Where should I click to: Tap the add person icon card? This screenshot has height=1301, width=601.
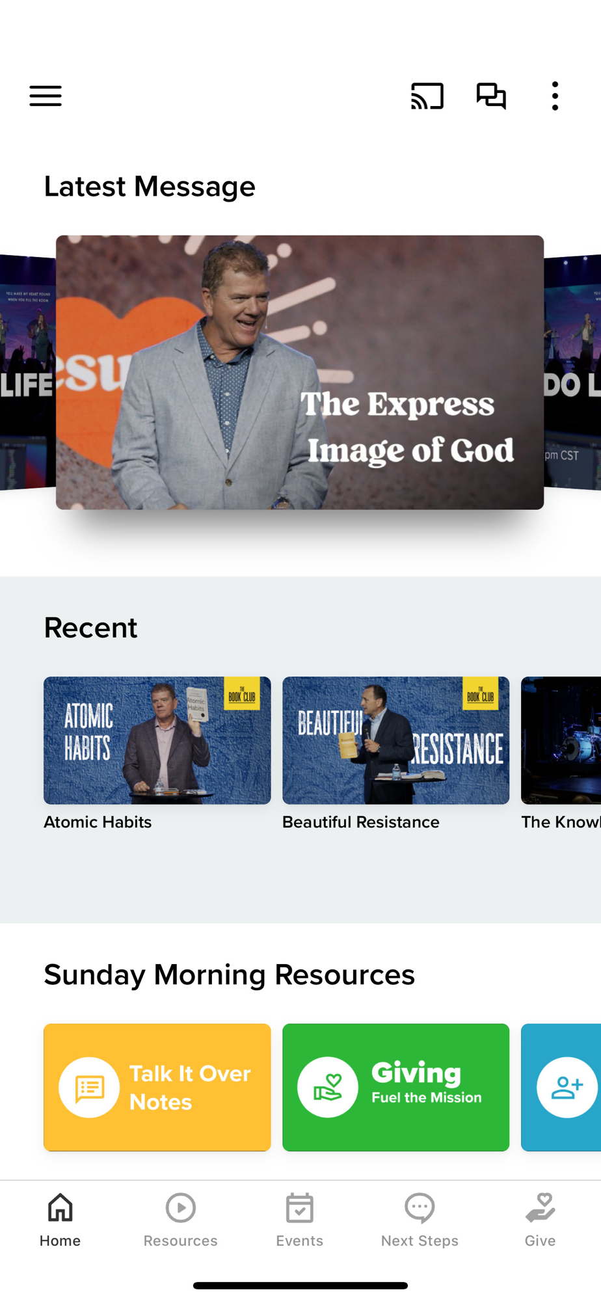click(561, 1087)
